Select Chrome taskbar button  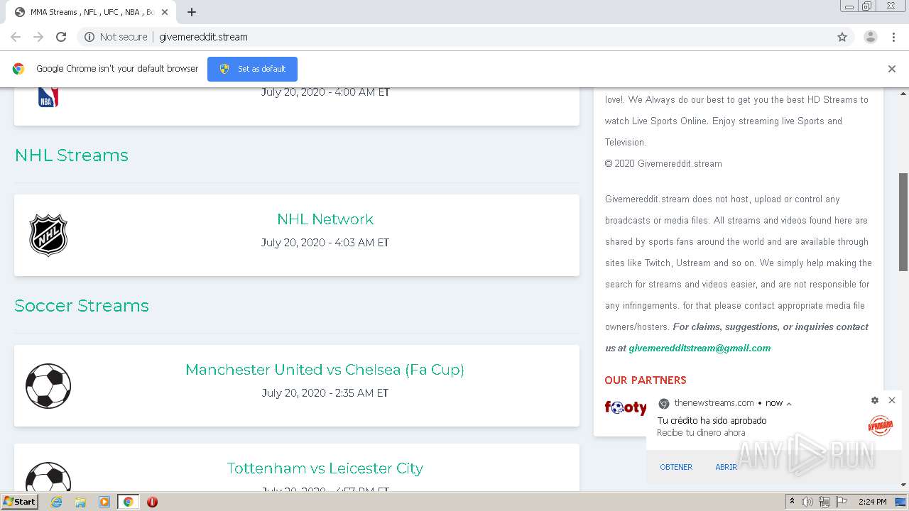click(x=129, y=502)
